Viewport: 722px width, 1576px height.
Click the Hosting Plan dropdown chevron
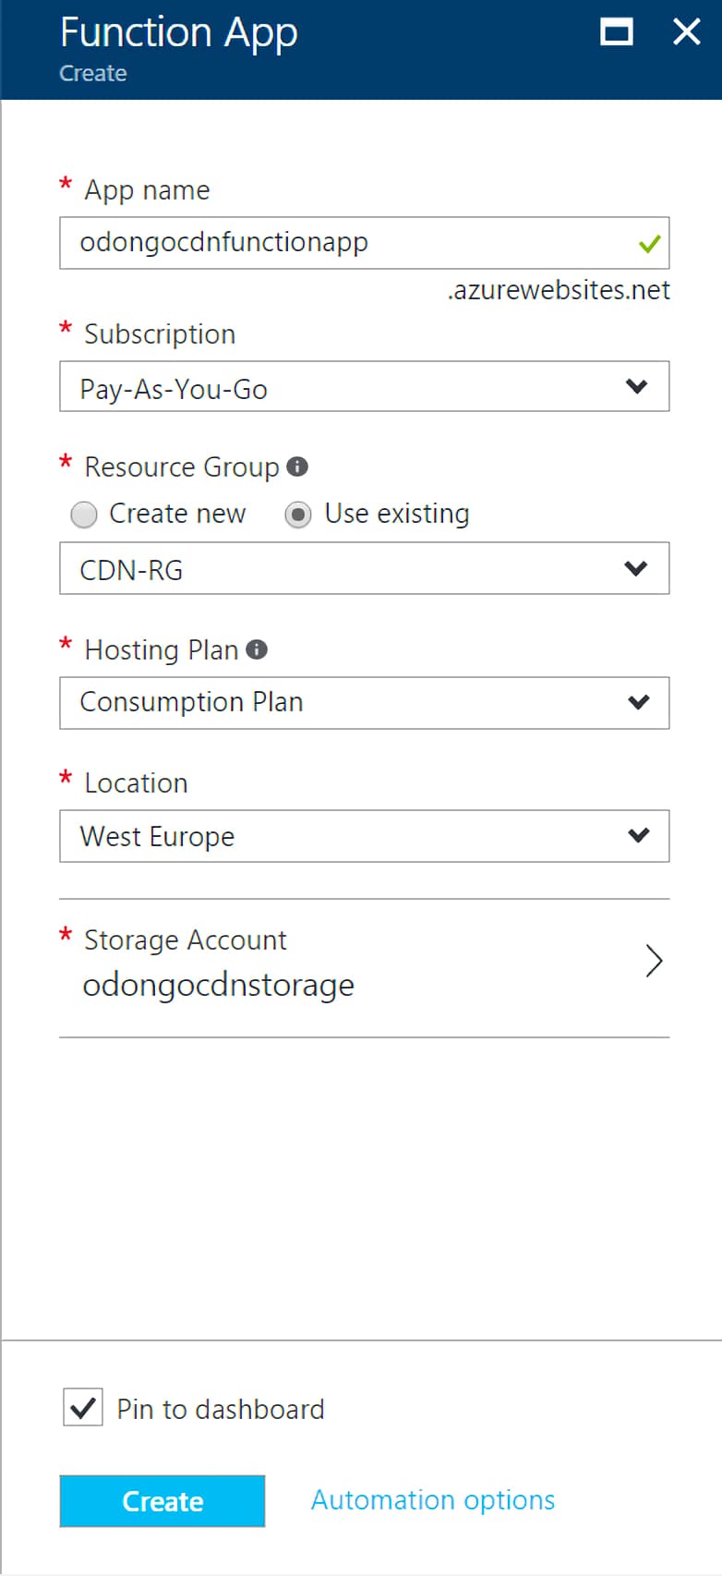coord(637,702)
